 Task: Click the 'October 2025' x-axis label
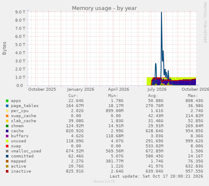(x=42, y=89)
